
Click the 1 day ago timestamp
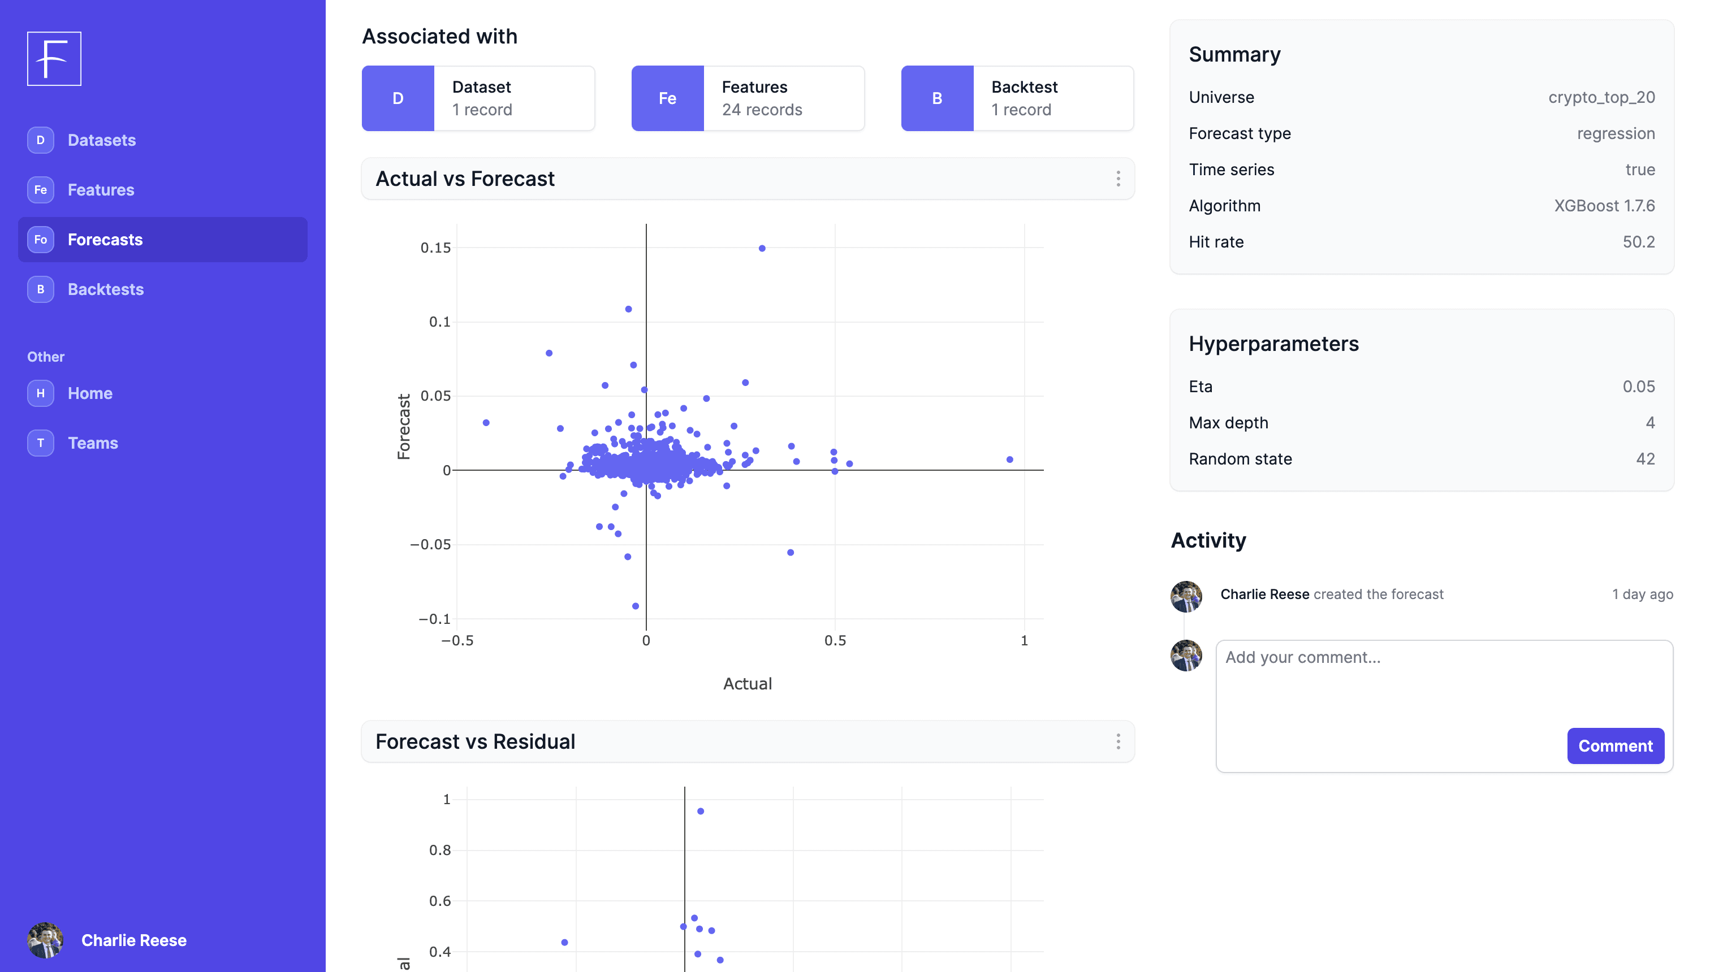pos(1643,594)
